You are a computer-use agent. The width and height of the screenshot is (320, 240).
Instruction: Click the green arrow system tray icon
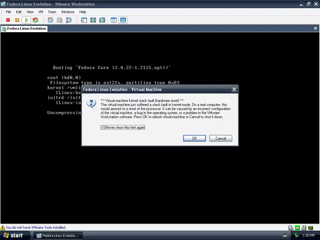pos(297,236)
